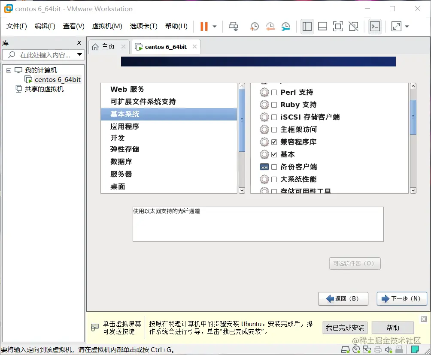The height and width of the screenshot is (355, 431).
Task: Uncheck the 基本 checkbox
Action: 274,155
